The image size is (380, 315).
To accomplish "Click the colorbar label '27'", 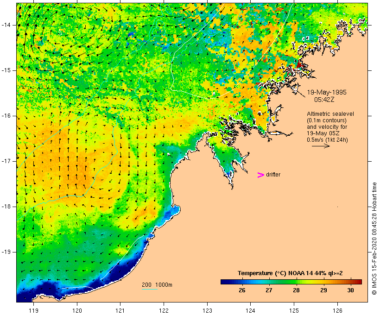I will 269,290.
